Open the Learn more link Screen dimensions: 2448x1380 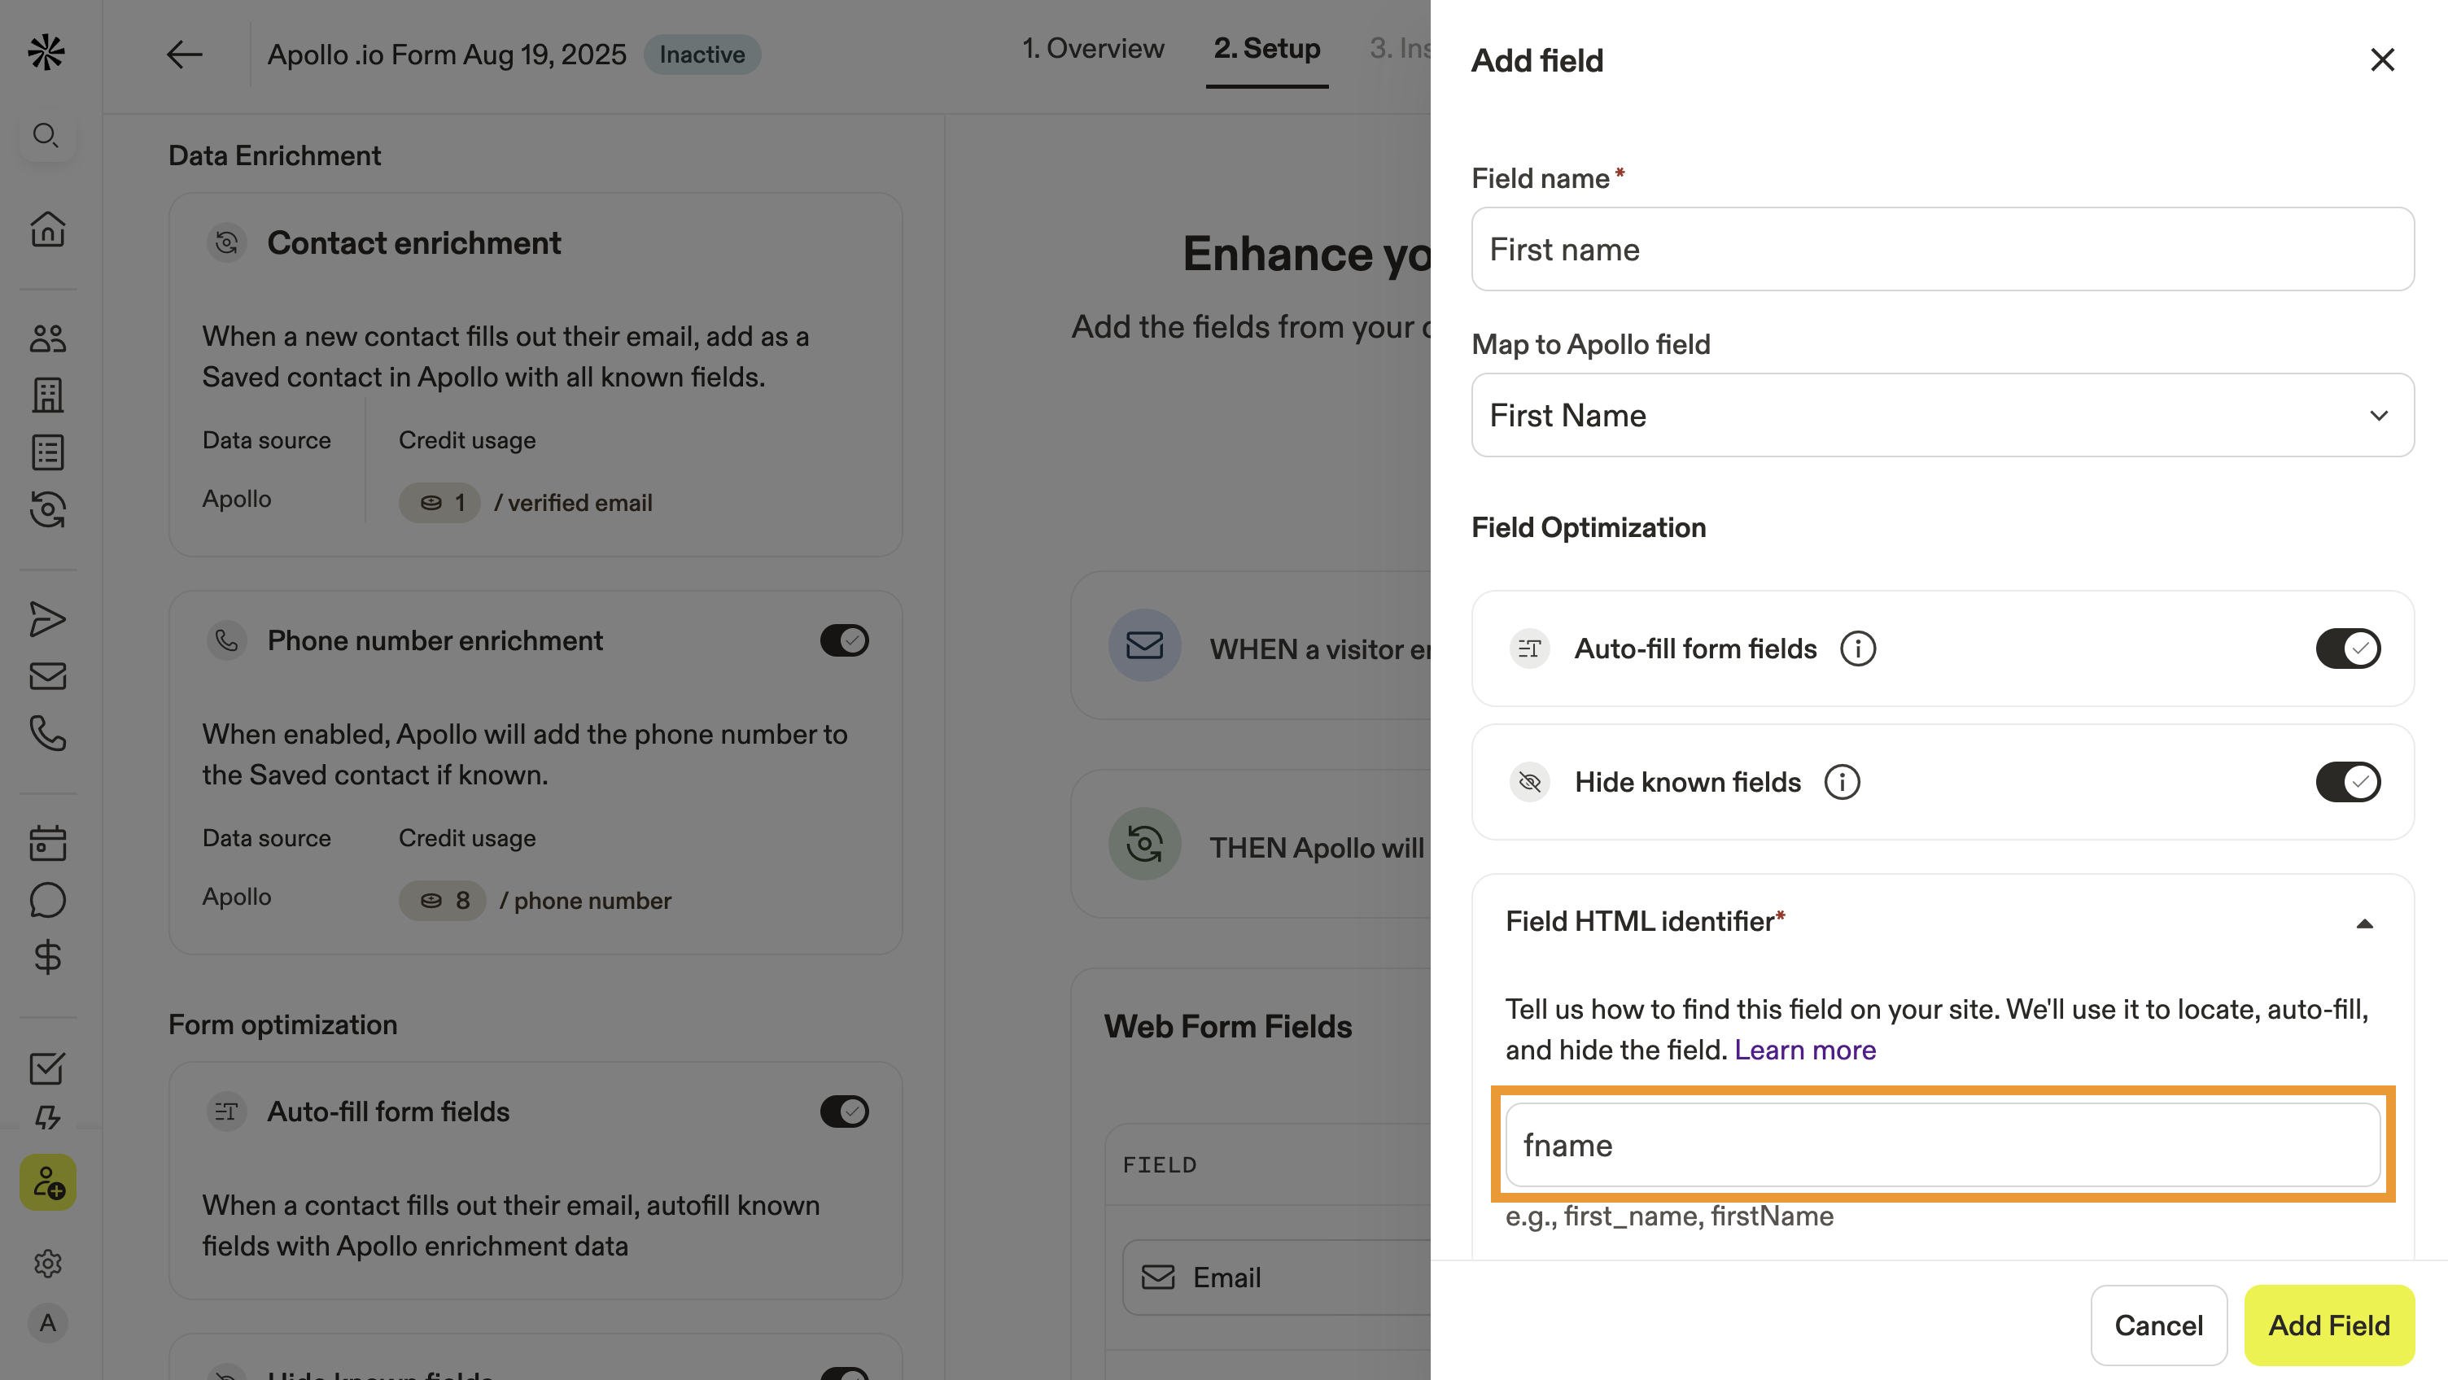[1804, 1050]
